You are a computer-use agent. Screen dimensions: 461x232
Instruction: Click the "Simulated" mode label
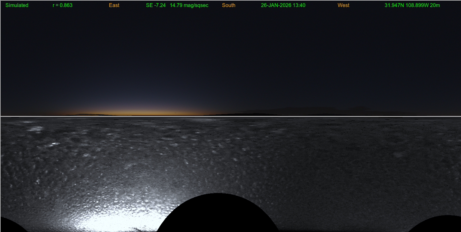pyautogui.click(x=17, y=5)
